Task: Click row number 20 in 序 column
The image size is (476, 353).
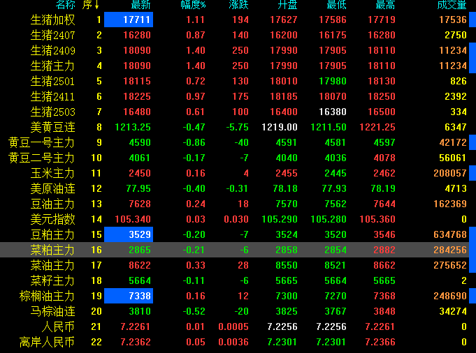Action: click(96, 311)
